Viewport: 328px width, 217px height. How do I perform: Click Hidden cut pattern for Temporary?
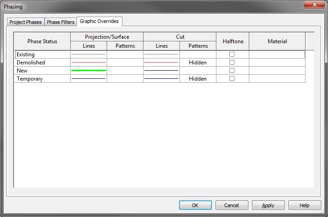point(198,79)
